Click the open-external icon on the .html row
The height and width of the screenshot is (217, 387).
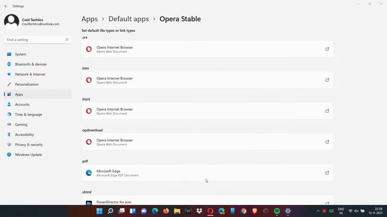(x=327, y=111)
